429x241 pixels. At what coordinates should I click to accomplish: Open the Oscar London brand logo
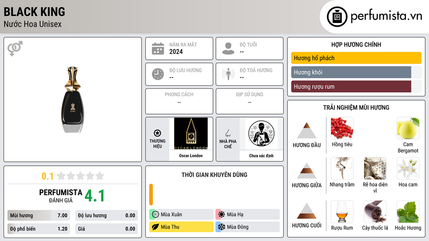[x=191, y=133]
